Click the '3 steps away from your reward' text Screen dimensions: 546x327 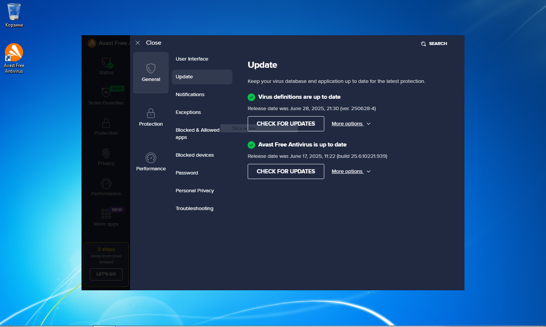pos(106,255)
